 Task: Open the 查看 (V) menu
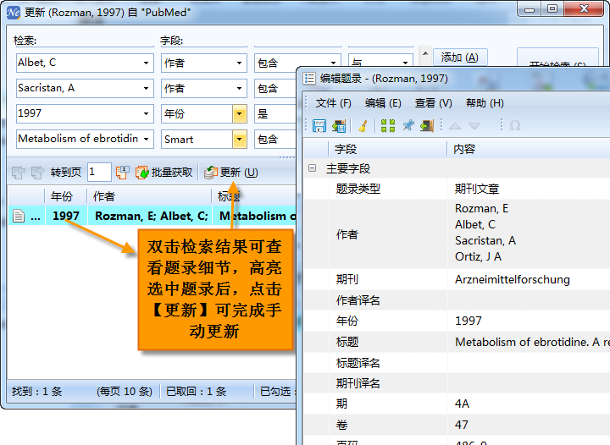click(x=434, y=103)
